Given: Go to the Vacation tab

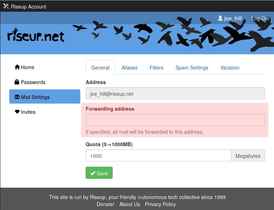Looking at the screenshot, I should click(x=230, y=68).
